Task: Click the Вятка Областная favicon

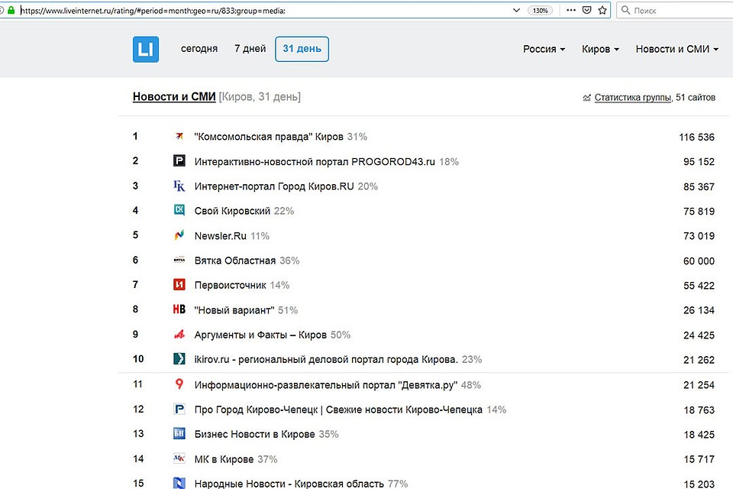Action: [x=179, y=260]
